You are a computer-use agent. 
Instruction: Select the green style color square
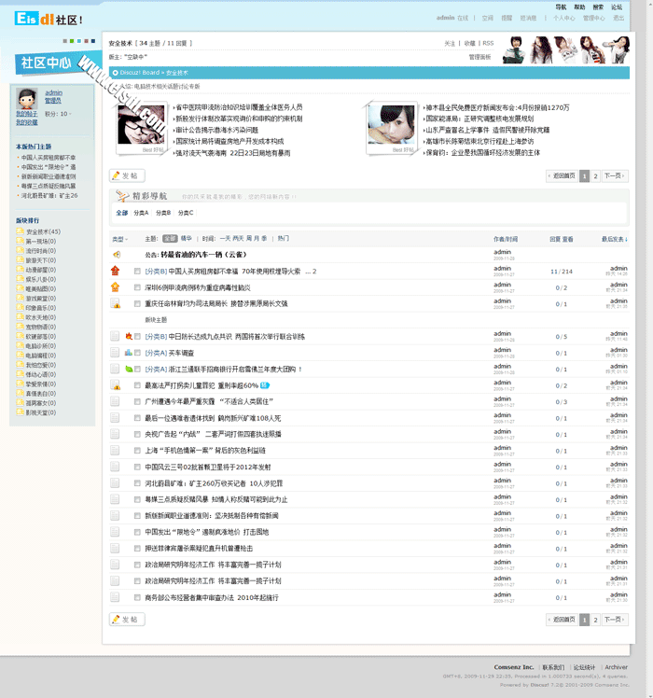click(x=72, y=41)
